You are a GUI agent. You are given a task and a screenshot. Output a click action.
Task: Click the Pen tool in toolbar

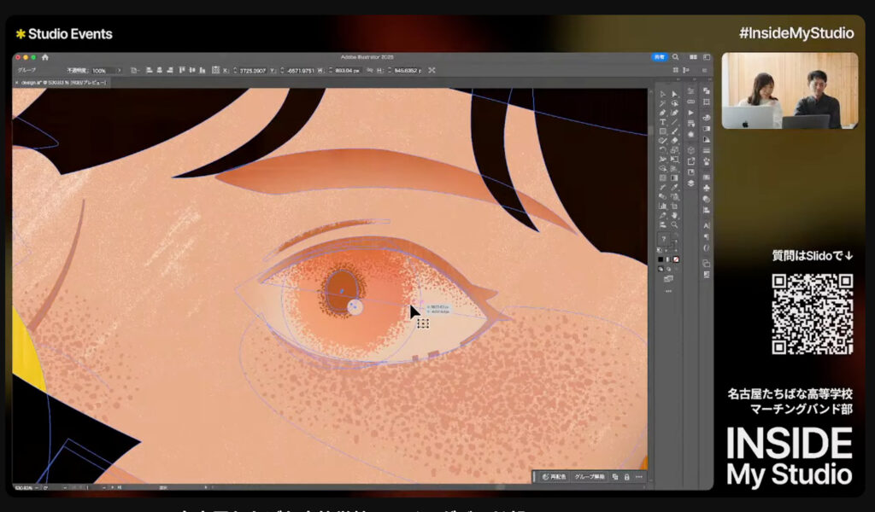662,113
